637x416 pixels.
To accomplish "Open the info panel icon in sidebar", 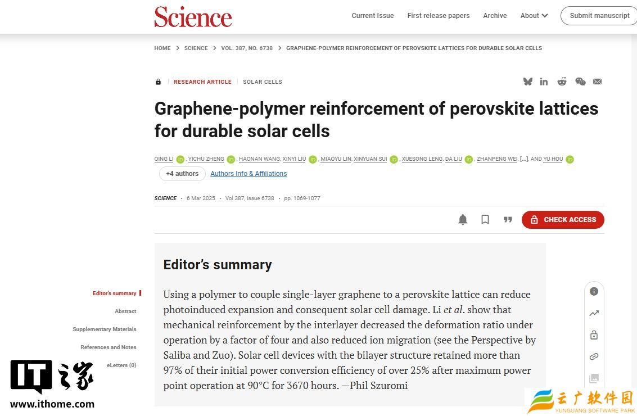I will click(x=594, y=291).
